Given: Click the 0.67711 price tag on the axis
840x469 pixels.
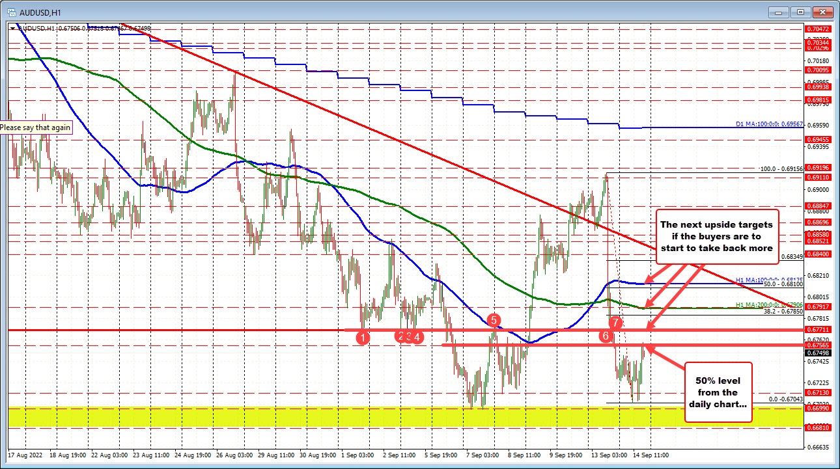Looking at the screenshot, I should [819, 329].
